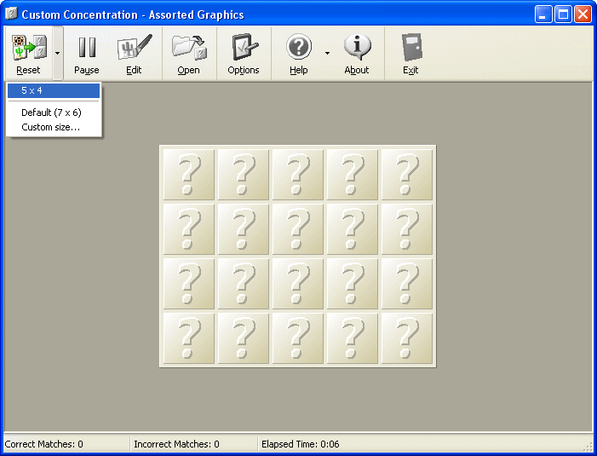Flip the fifth card in row three

point(406,284)
